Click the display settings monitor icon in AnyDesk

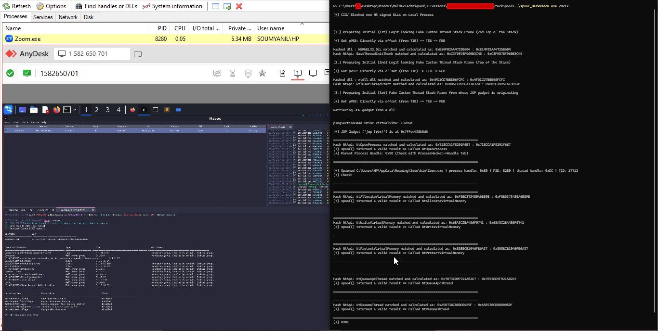coord(313,73)
